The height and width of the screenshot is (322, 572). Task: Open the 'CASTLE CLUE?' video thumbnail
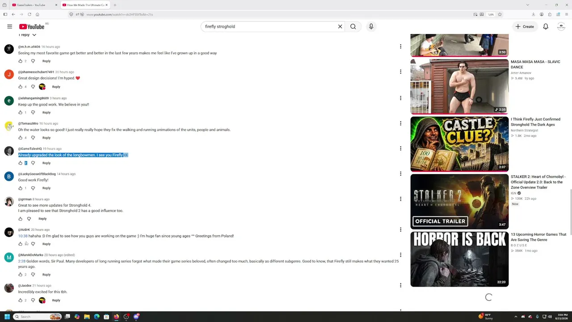459,144
